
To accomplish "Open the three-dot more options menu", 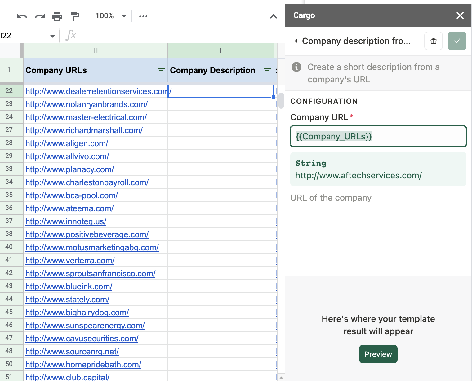I will coord(143,16).
